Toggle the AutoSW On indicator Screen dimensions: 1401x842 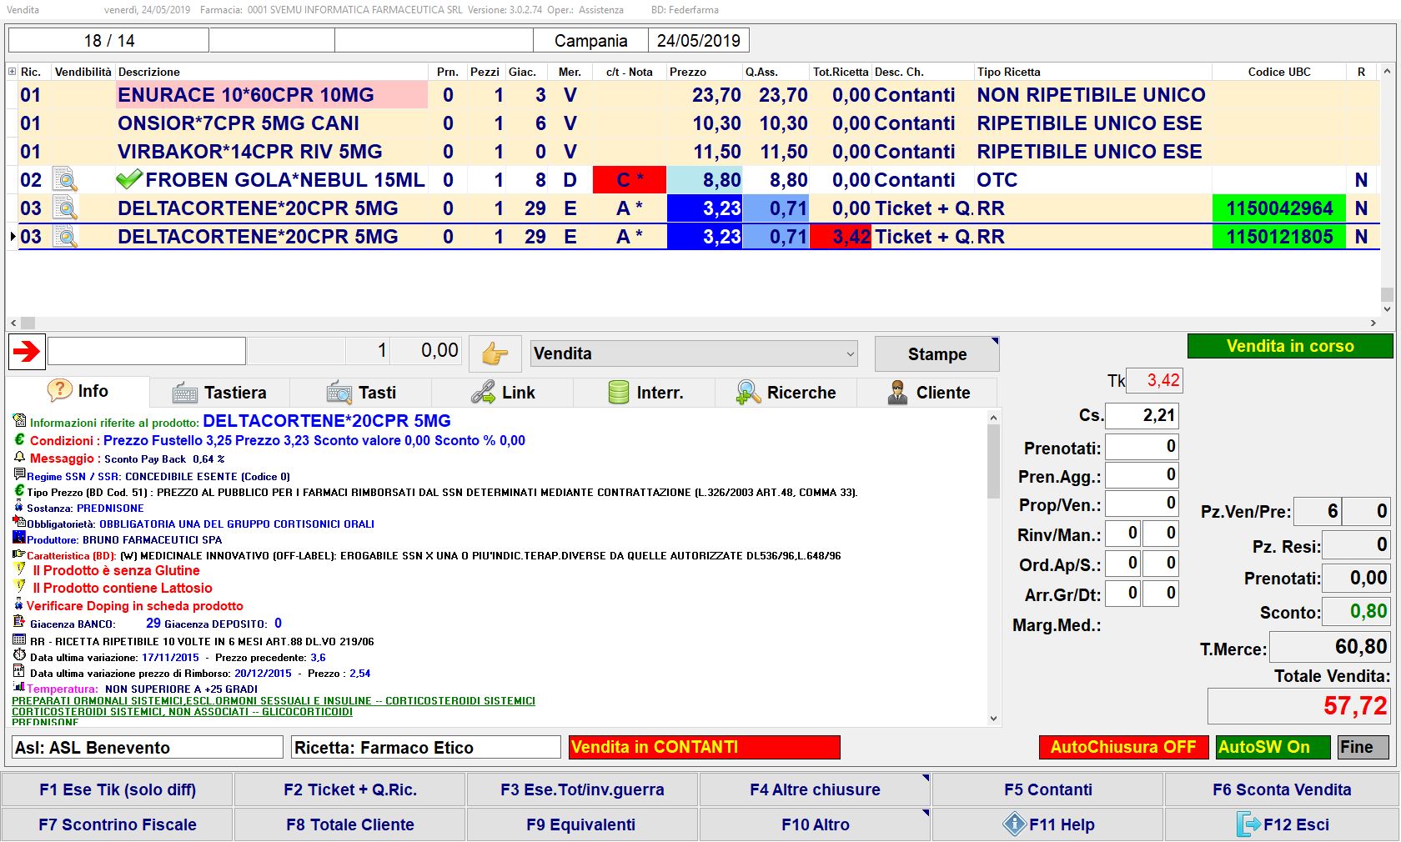(1272, 747)
